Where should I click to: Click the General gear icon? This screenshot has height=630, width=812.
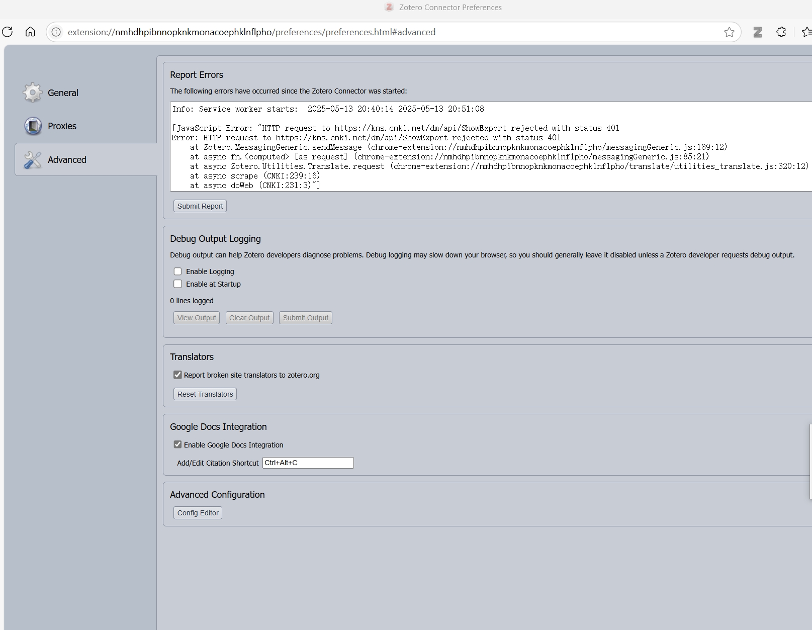point(33,93)
